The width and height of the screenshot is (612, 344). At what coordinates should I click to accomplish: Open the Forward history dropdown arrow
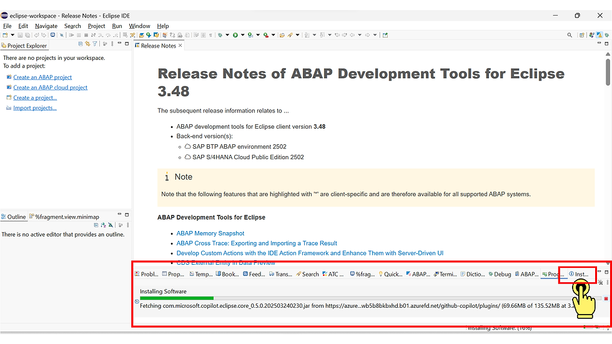(375, 35)
